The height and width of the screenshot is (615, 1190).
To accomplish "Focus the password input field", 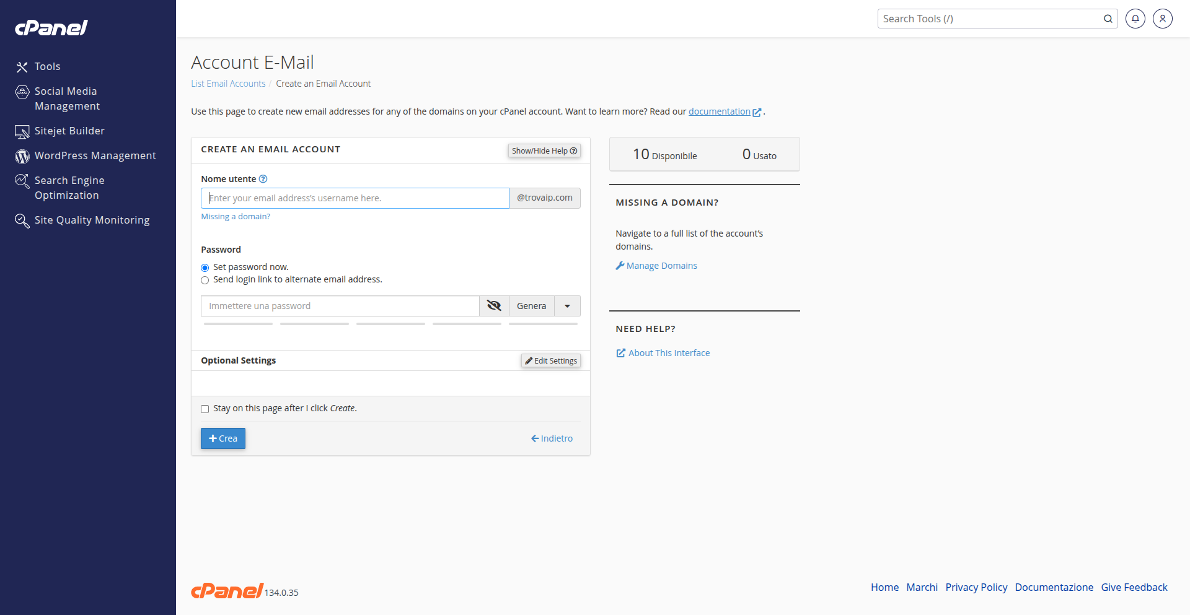I will pos(340,306).
